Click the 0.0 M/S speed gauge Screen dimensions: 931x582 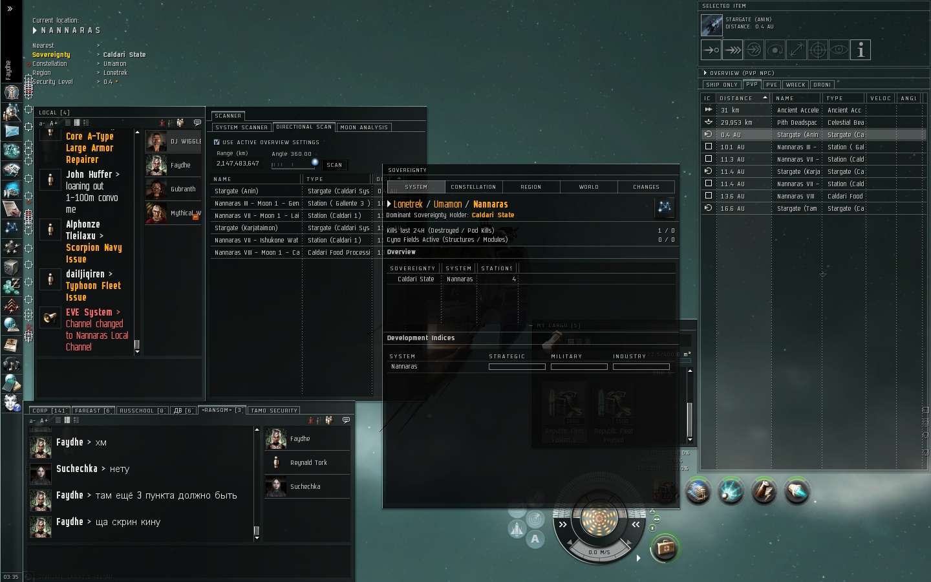(x=599, y=552)
